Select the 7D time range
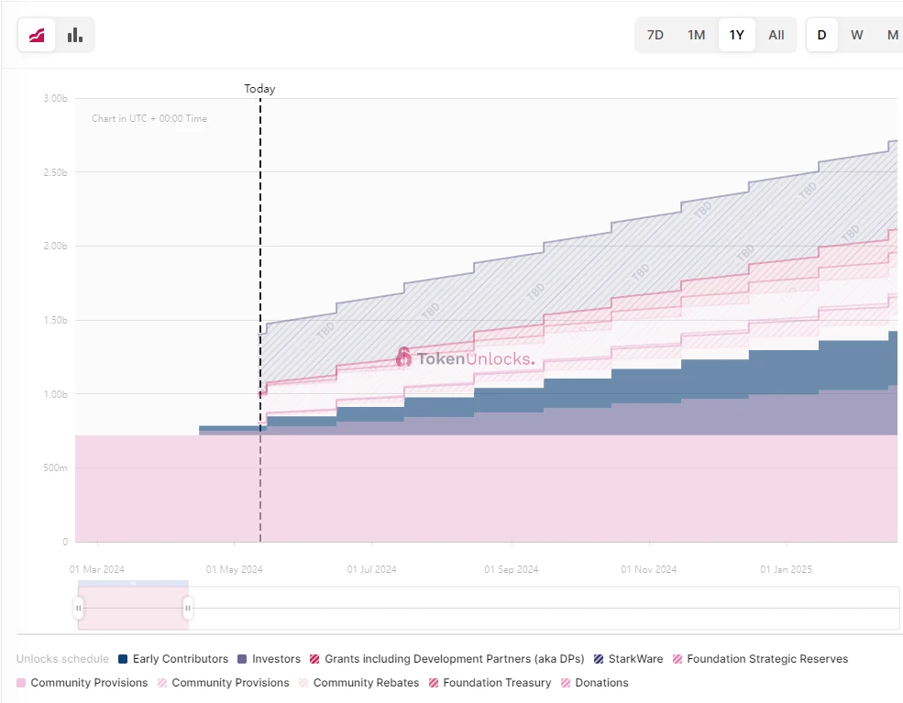 [x=655, y=35]
